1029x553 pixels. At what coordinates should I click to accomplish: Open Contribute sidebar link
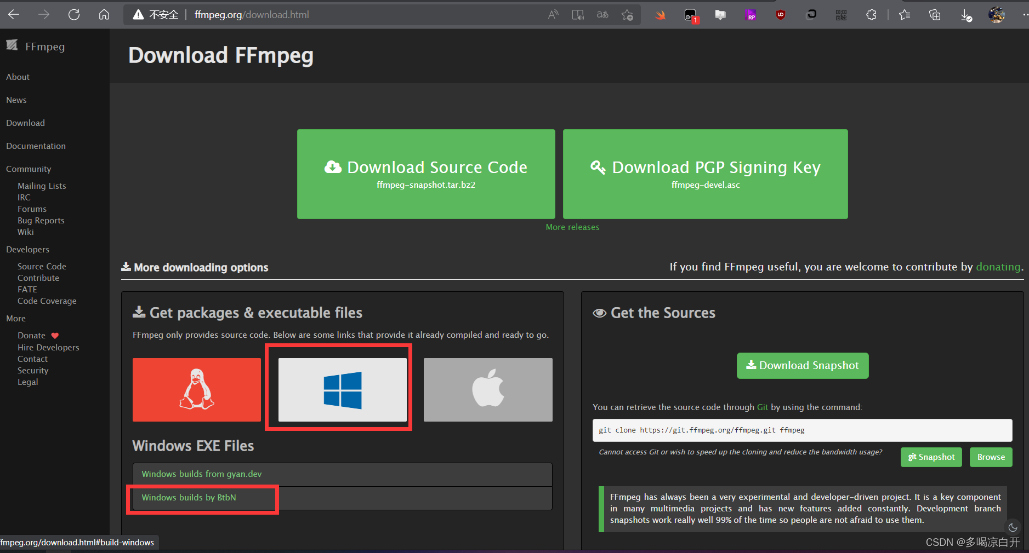coord(38,278)
